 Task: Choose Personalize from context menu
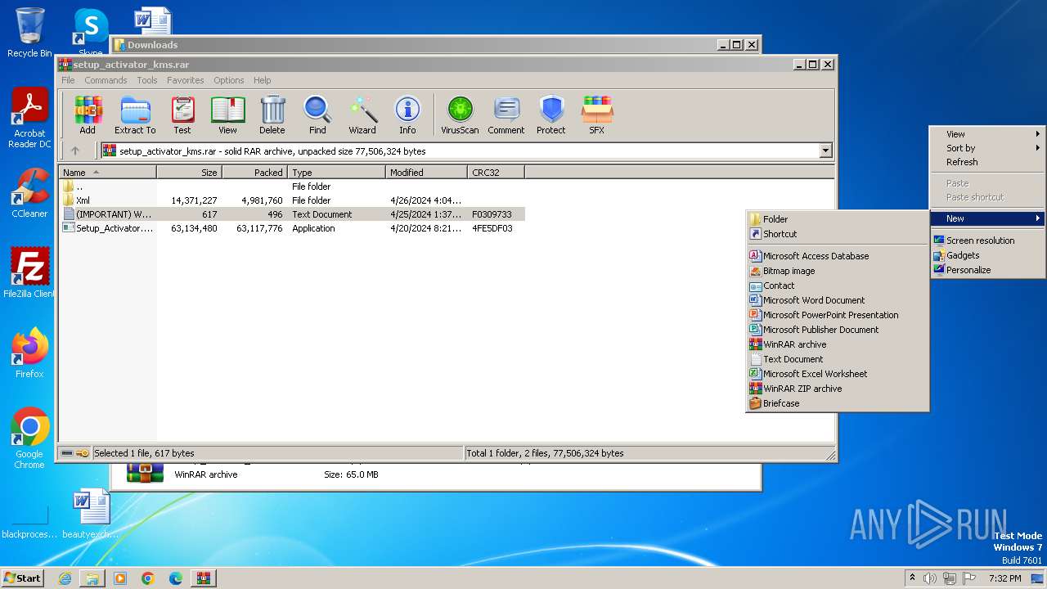[987, 270]
